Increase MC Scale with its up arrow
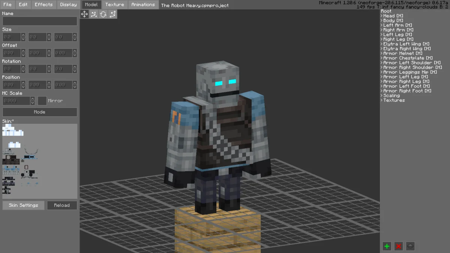This screenshot has height=253, width=450. [x=33, y=99]
